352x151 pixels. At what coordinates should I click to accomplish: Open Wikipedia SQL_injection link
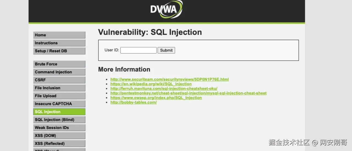(x=151, y=84)
